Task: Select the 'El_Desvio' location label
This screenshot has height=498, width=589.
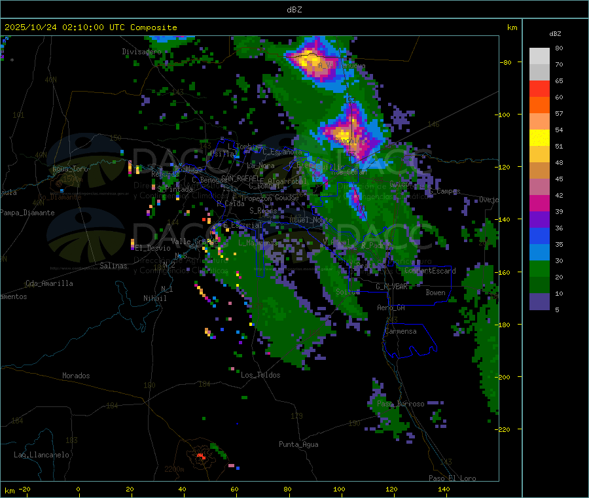Action: (153, 248)
